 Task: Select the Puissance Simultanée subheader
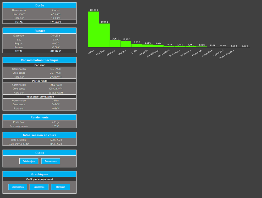pyautogui.click(x=40, y=97)
